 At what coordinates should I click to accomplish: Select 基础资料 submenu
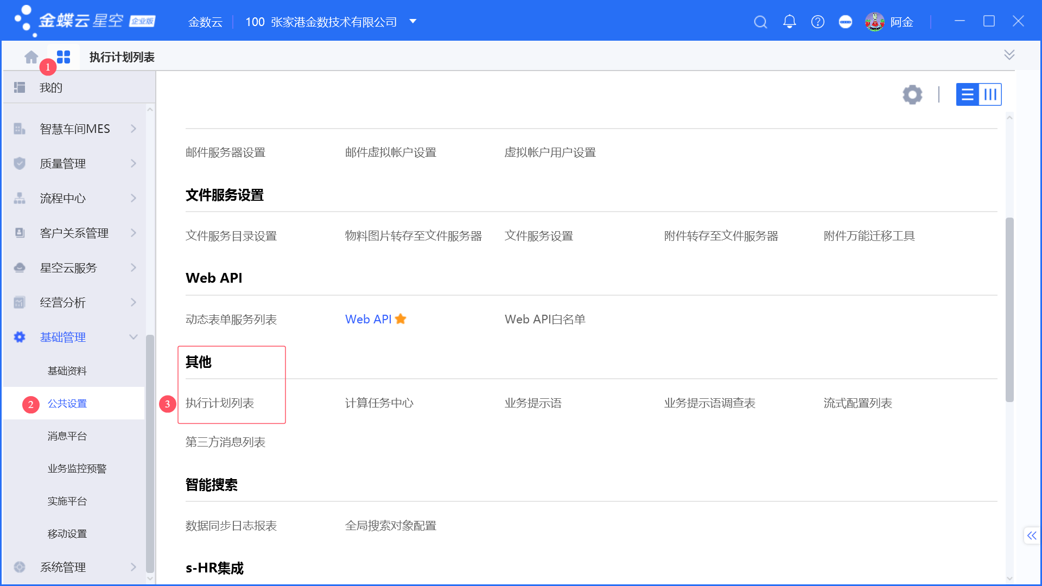point(67,371)
